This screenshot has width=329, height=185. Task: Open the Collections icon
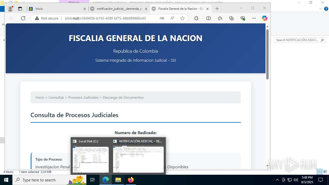231,18
